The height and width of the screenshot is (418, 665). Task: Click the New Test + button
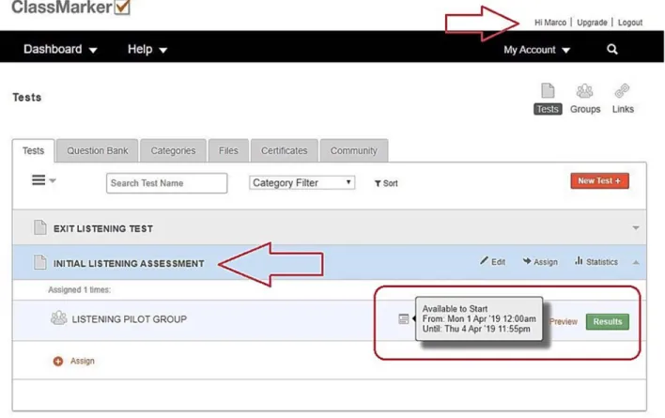(x=599, y=180)
